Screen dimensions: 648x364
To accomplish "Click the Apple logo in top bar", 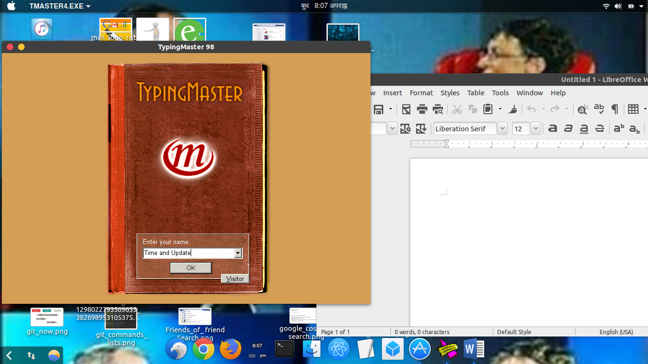I will point(11,6).
